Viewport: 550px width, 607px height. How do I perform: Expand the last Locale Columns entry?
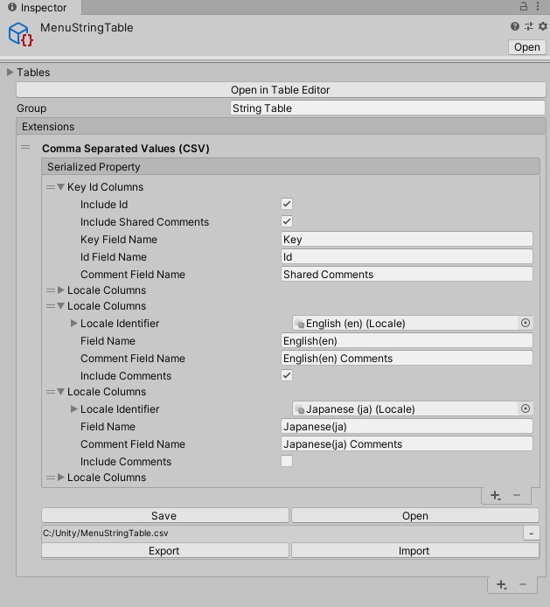pos(61,478)
